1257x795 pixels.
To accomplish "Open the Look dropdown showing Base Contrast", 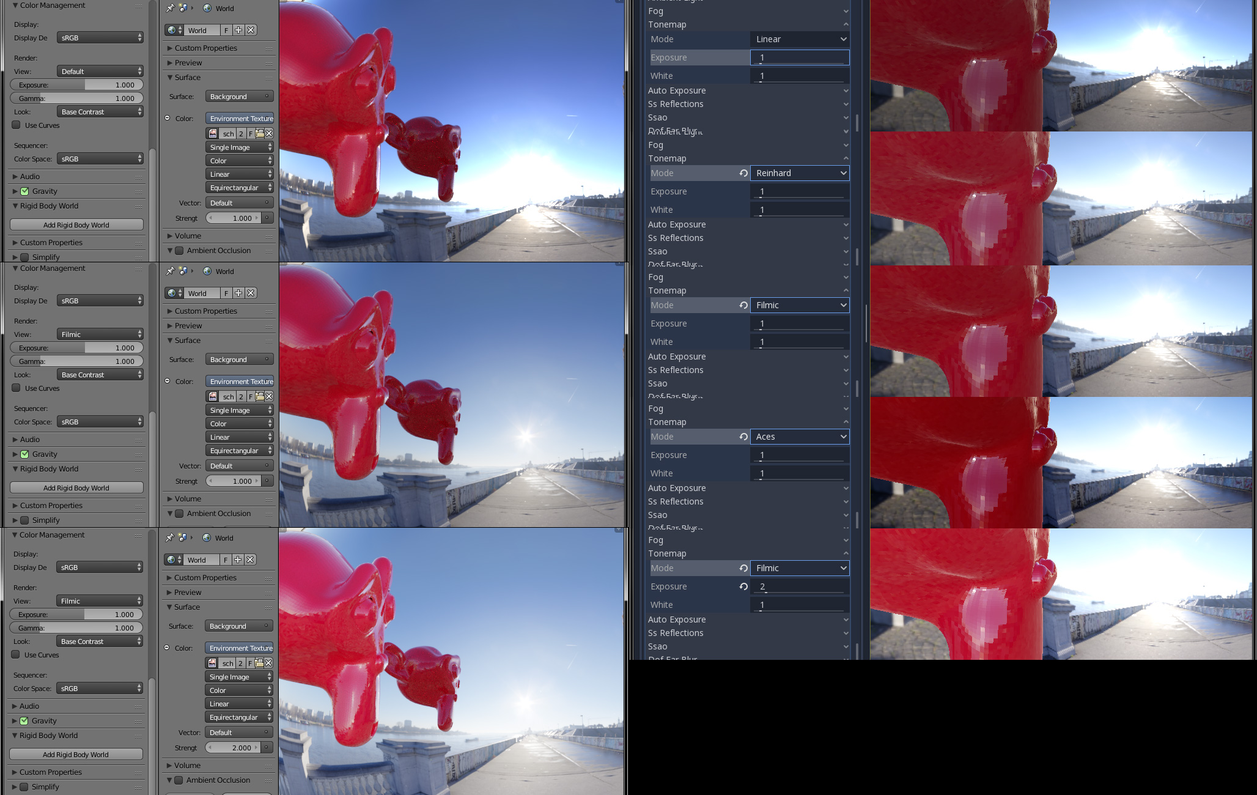I will pos(100,111).
